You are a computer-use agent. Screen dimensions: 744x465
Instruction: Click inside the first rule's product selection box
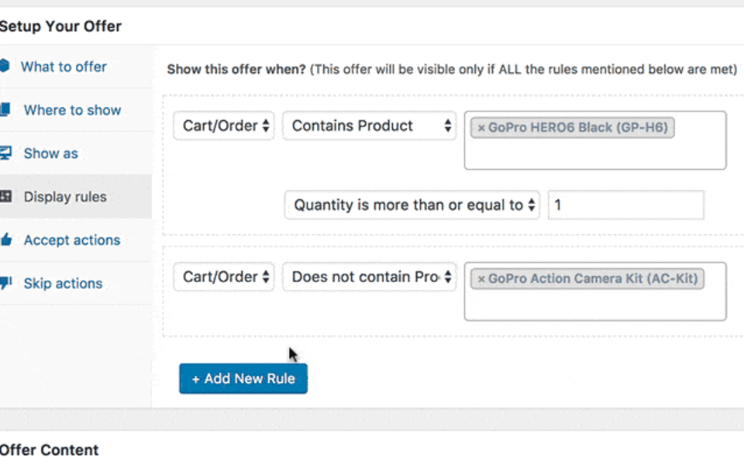coord(595,151)
